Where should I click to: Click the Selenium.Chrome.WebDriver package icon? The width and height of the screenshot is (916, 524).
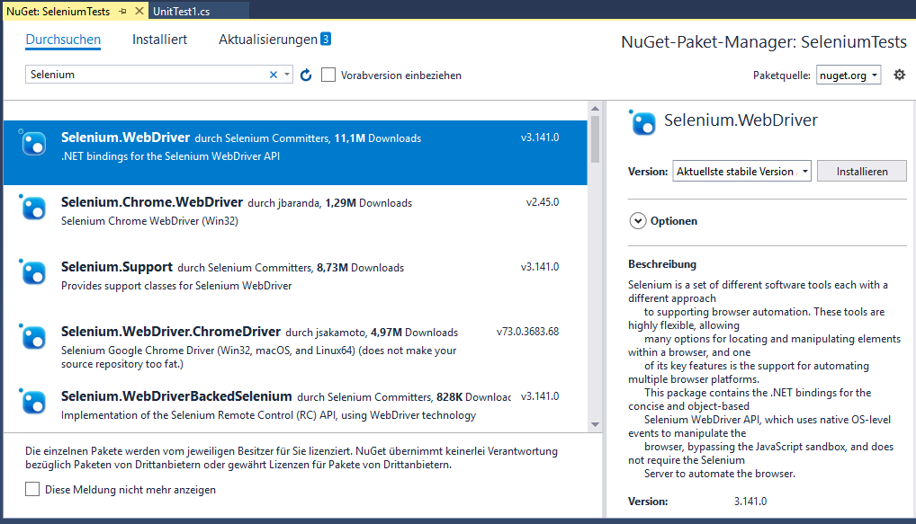click(32, 208)
